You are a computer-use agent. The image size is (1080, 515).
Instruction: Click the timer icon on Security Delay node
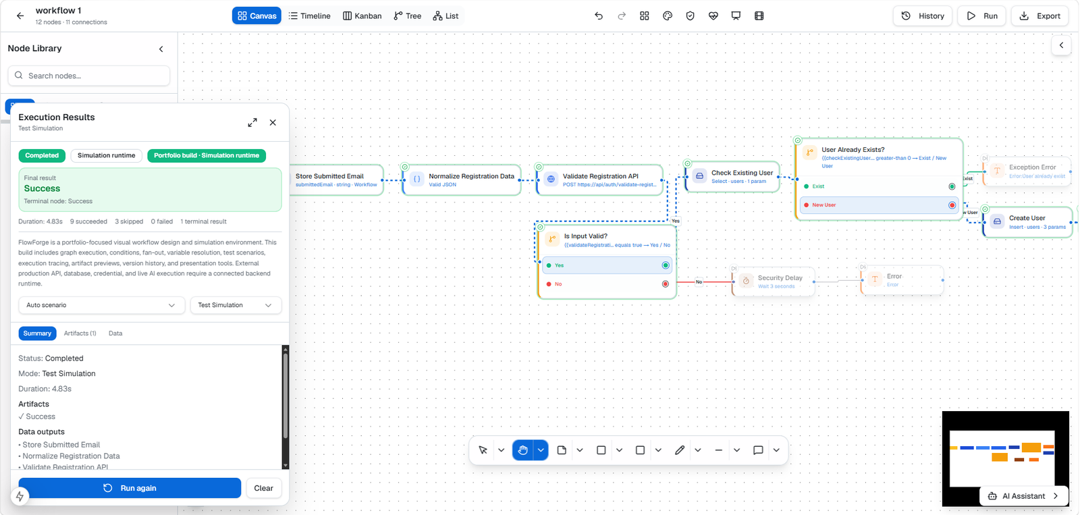coord(746,281)
